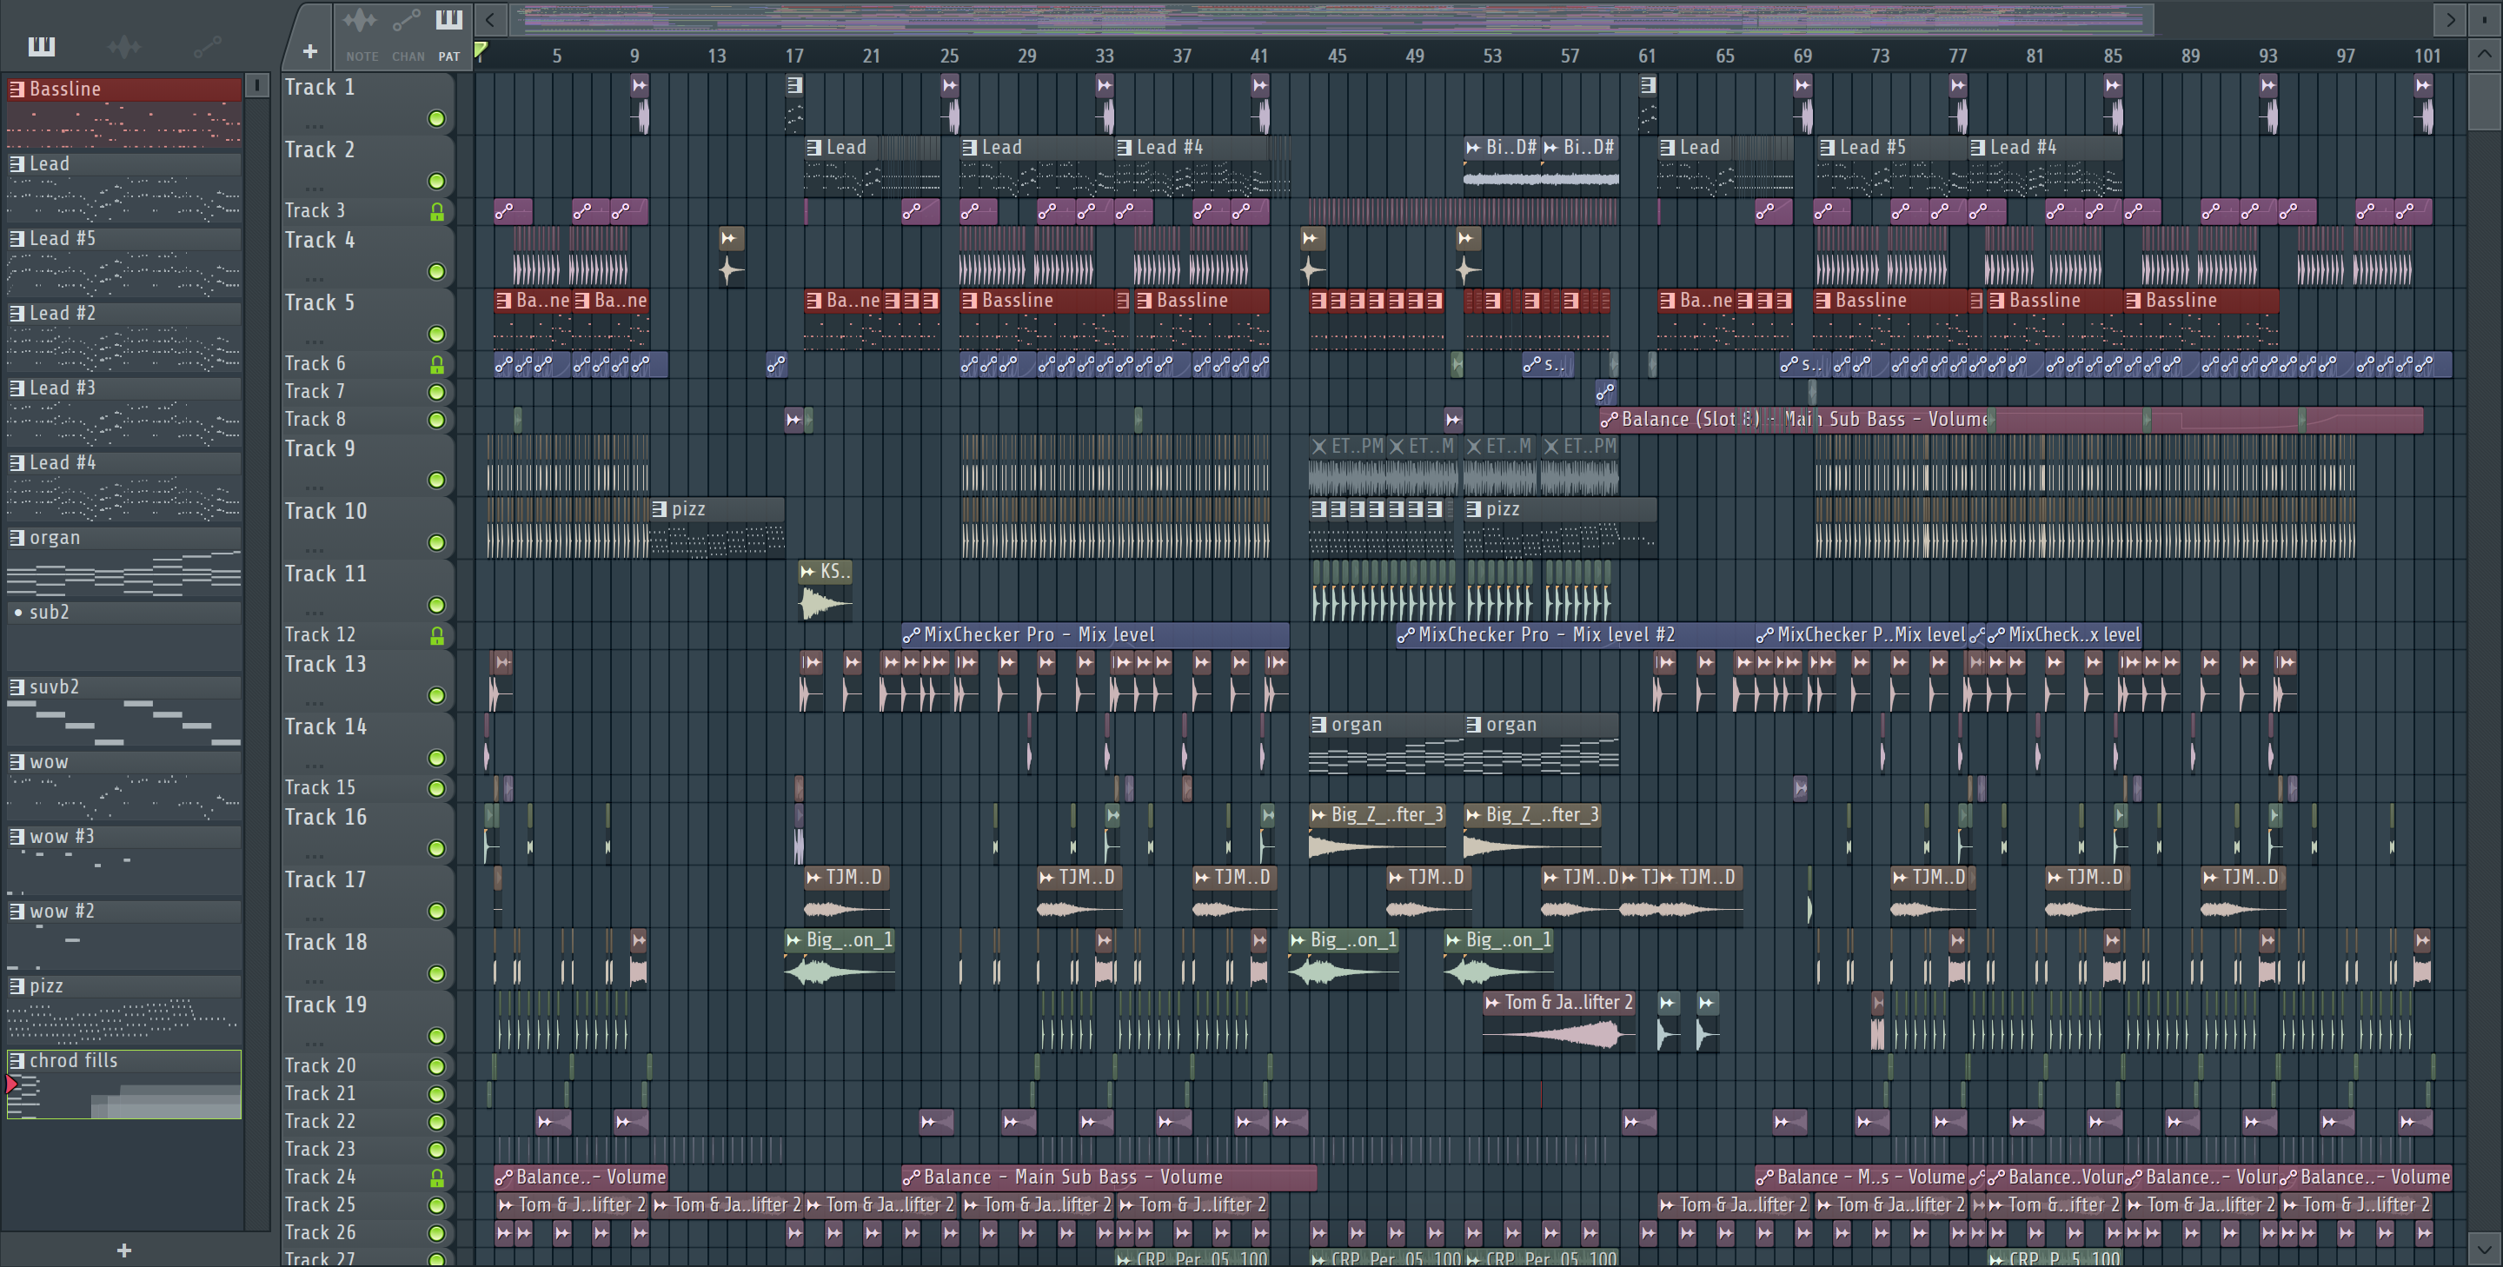
Task: Click the add pattern plus below the picker
Action: pos(123,1250)
